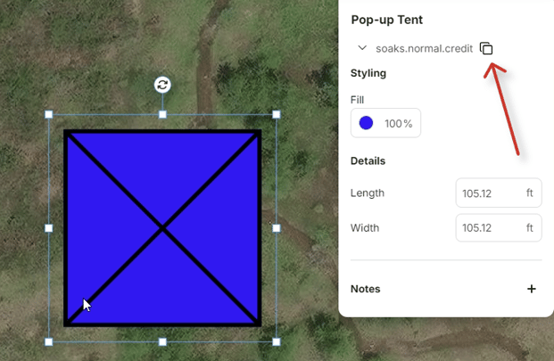Viewport: 554px width, 361px height.
Task: Click the soaks.normal.credit location text
Action: tap(424, 48)
